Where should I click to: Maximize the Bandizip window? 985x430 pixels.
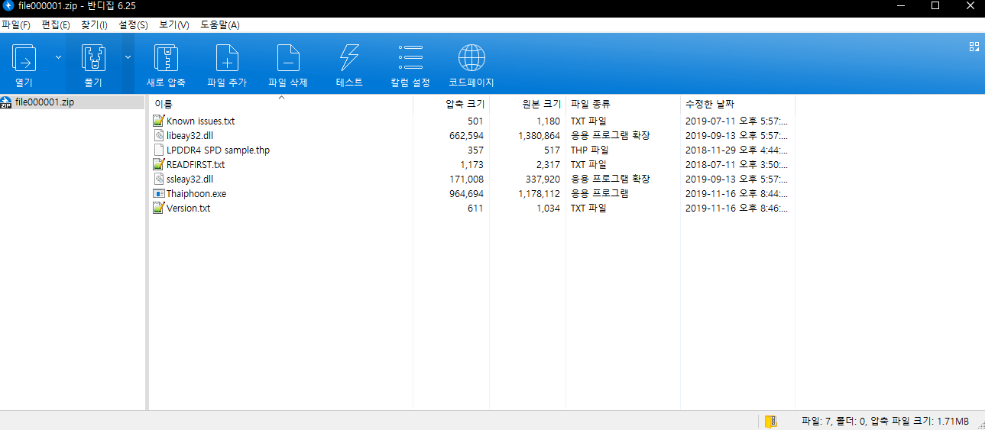click(935, 5)
